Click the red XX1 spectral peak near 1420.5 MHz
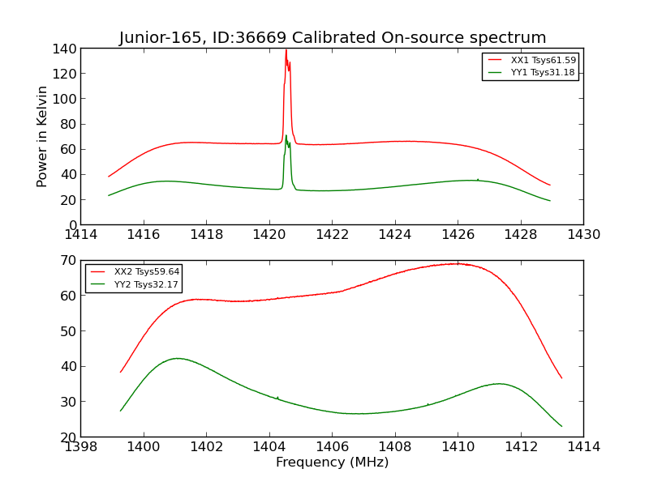The width and height of the screenshot is (649, 486). tap(286, 51)
